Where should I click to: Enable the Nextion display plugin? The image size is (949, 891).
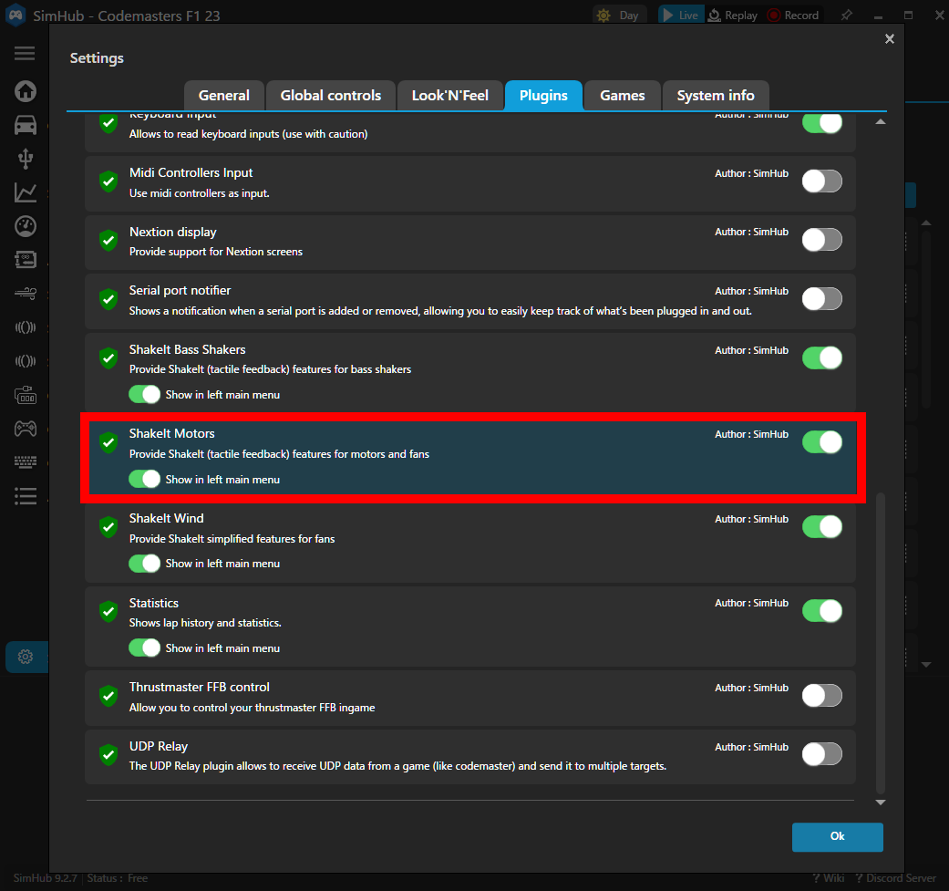coord(822,240)
